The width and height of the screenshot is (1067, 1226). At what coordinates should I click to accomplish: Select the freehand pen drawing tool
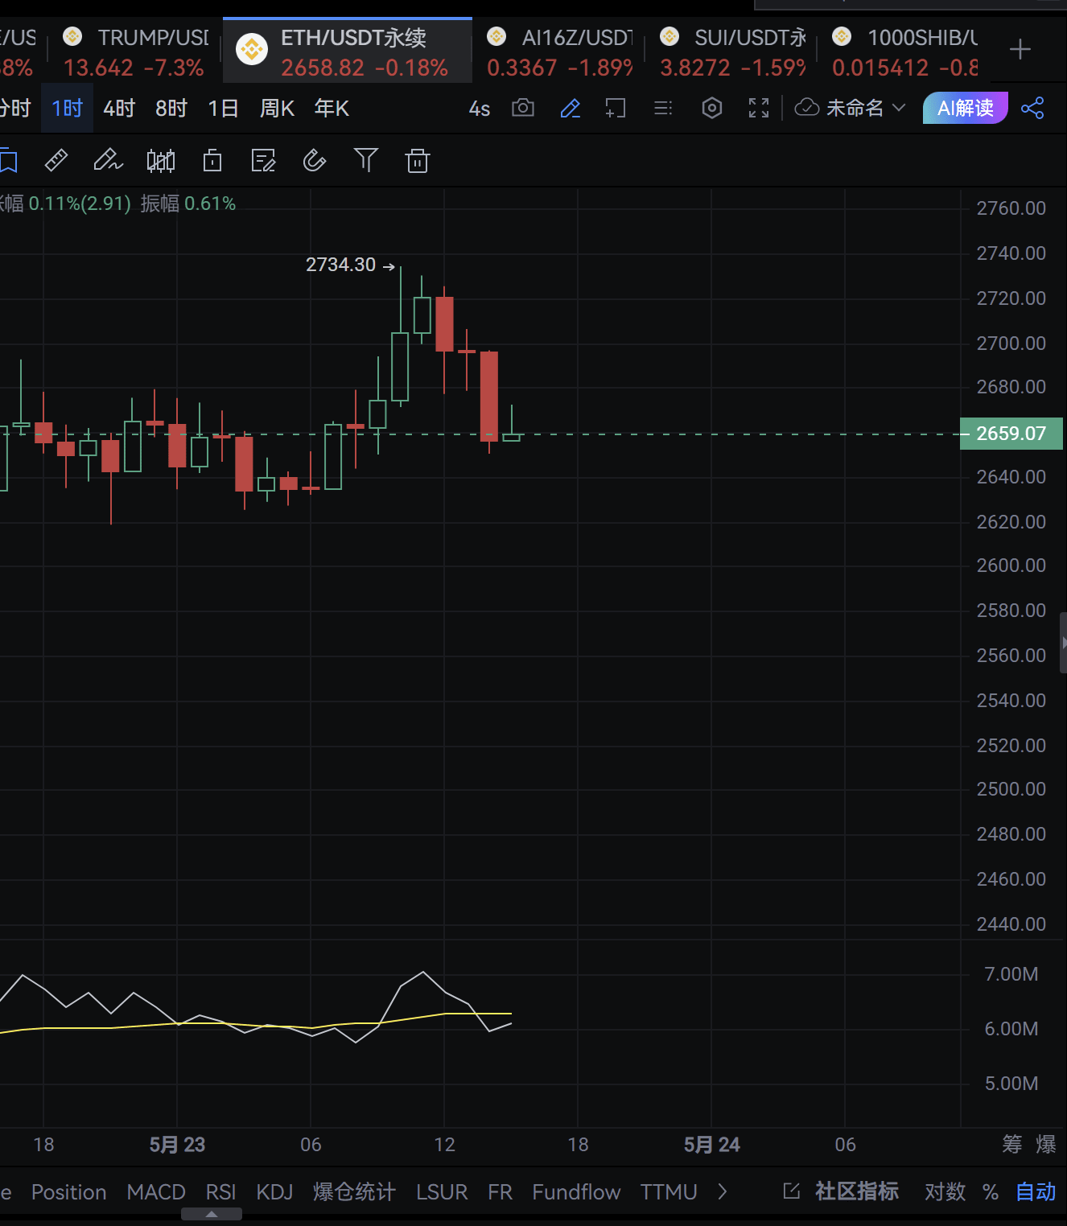pos(108,160)
